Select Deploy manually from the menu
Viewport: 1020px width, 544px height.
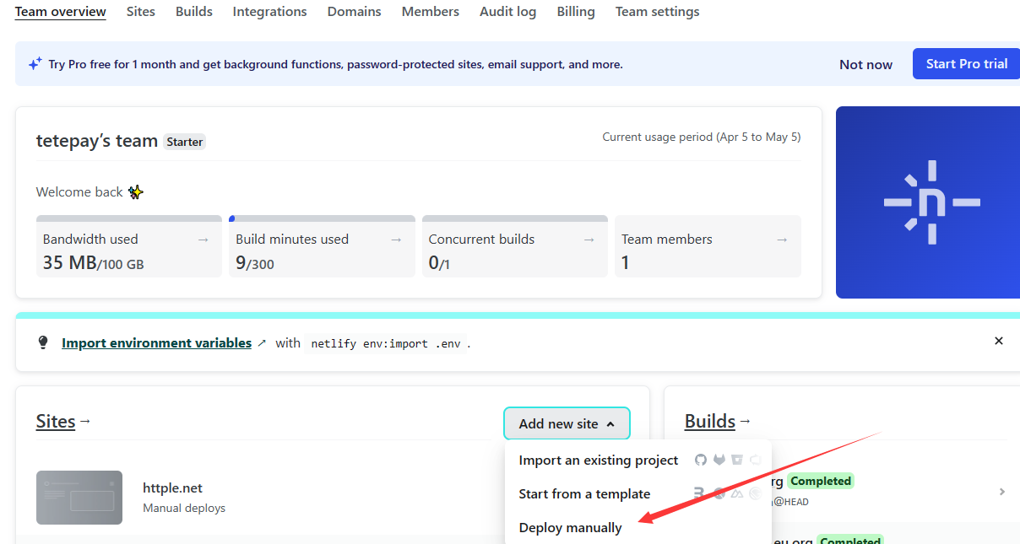(570, 528)
